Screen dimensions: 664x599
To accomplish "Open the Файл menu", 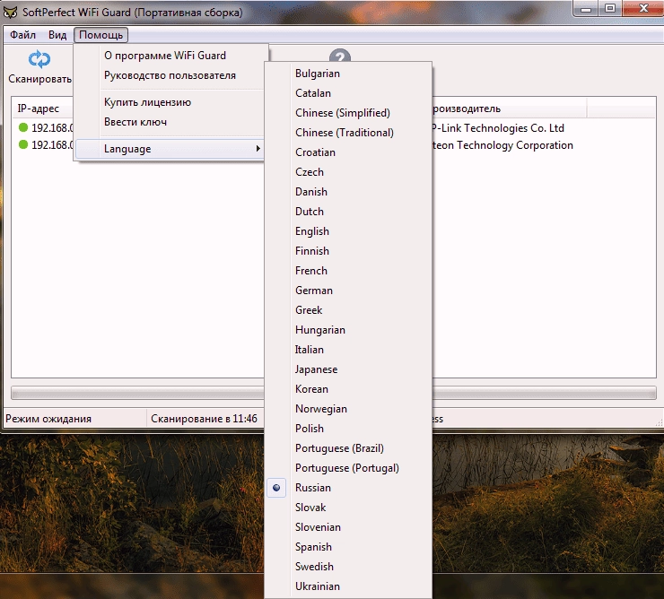I will tap(22, 35).
